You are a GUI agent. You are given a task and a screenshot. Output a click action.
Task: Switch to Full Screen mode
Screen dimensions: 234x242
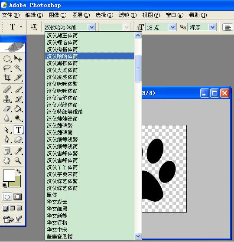(x=19, y=208)
